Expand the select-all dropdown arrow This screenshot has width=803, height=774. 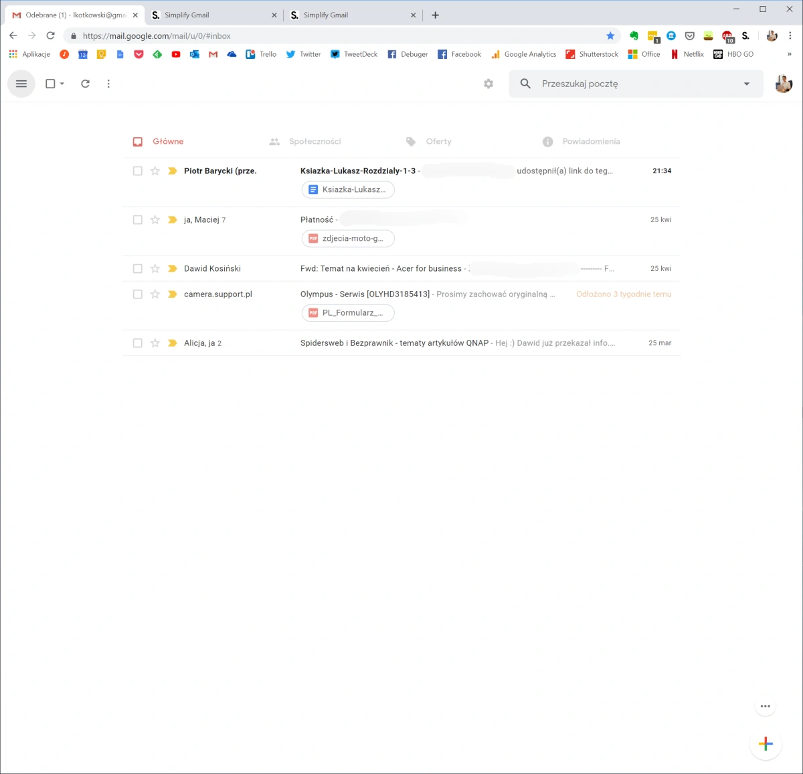tap(62, 84)
